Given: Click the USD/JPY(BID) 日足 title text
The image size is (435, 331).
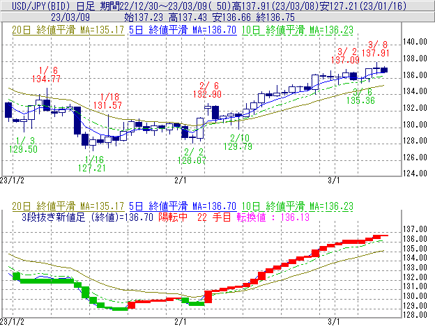Looking at the screenshot, I should (x=53, y=6).
